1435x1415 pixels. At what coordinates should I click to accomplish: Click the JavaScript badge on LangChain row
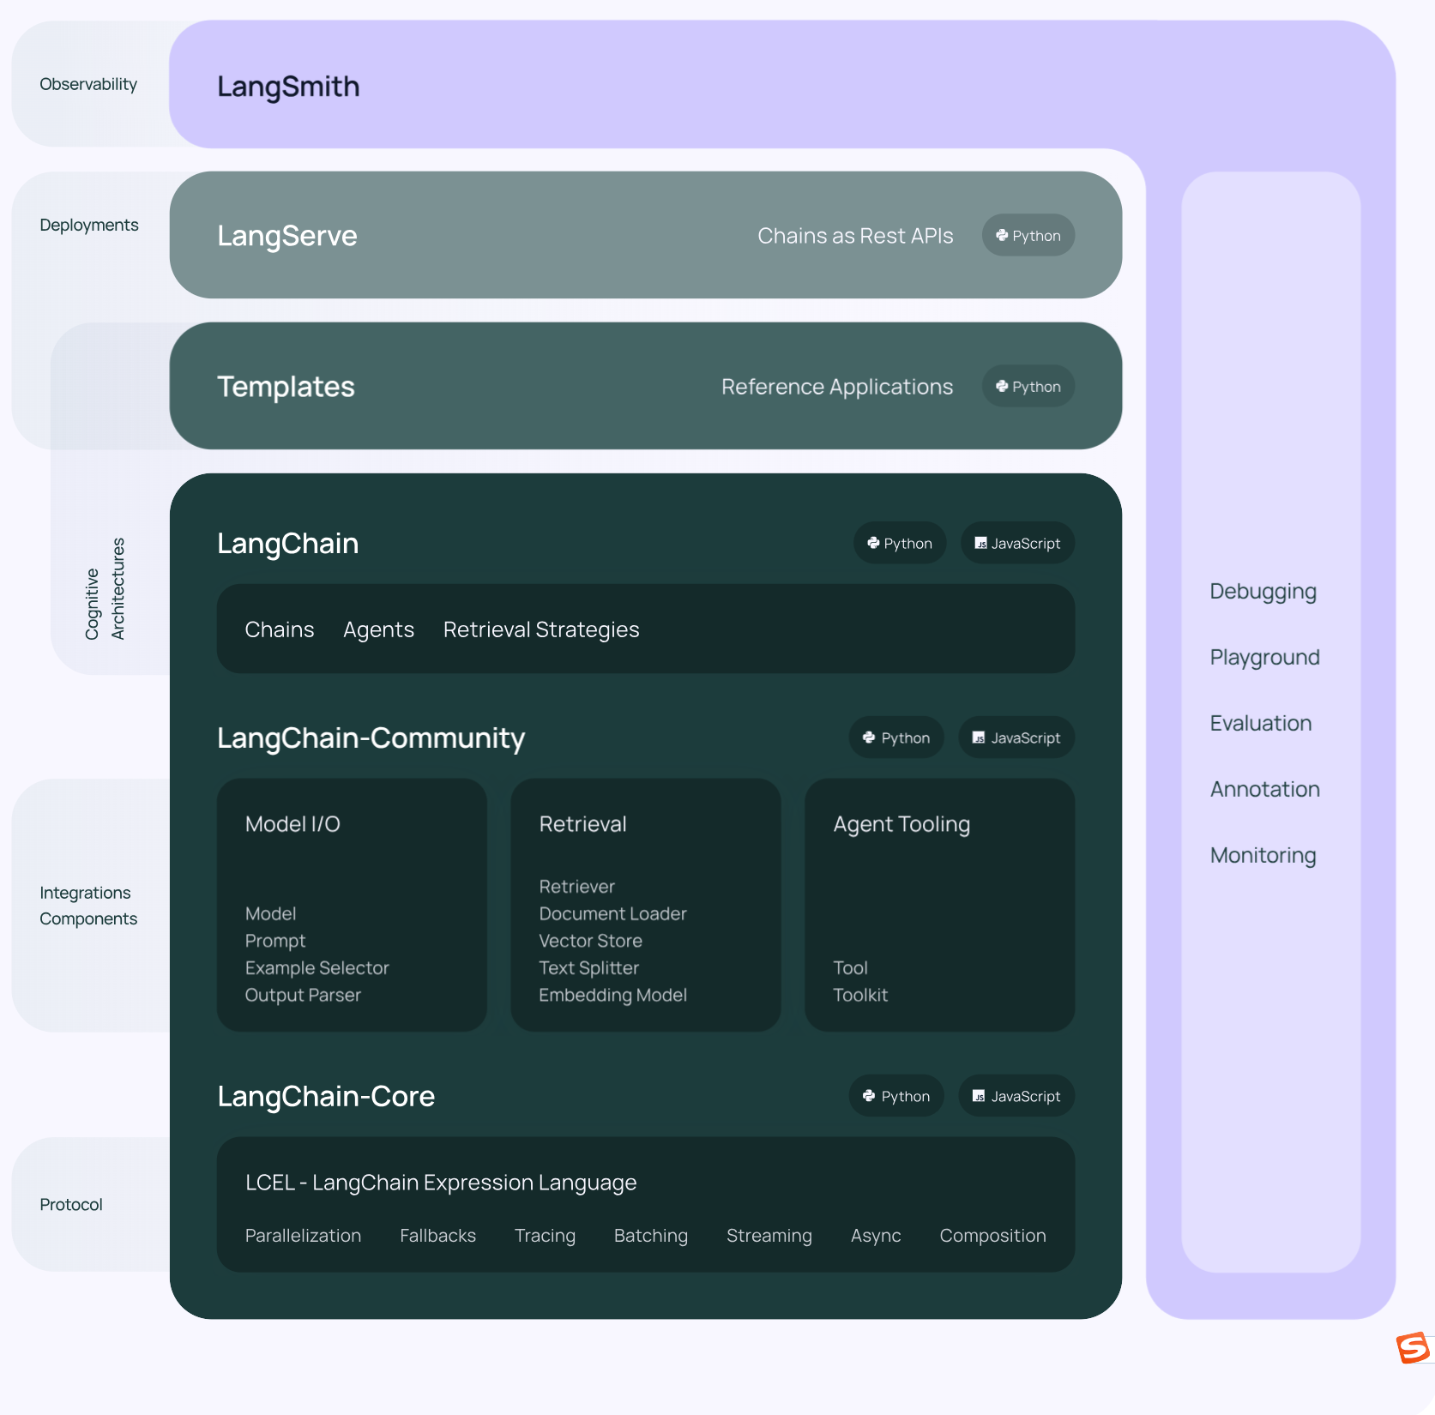(1017, 543)
